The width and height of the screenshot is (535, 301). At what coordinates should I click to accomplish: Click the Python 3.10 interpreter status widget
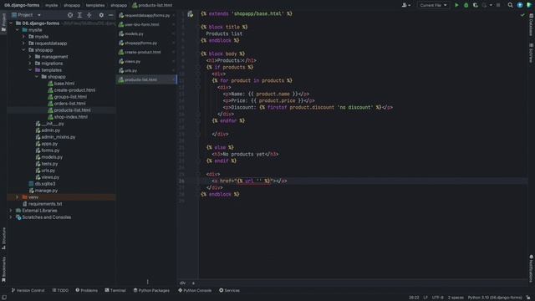(495, 298)
